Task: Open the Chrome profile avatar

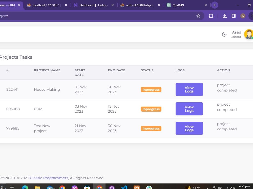Action: pyautogui.click(x=243, y=16)
